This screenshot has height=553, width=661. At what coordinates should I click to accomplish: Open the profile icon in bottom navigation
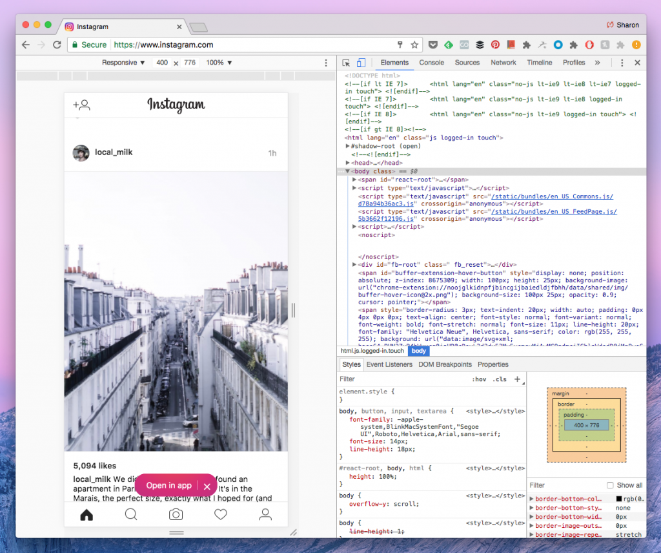click(265, 515)
